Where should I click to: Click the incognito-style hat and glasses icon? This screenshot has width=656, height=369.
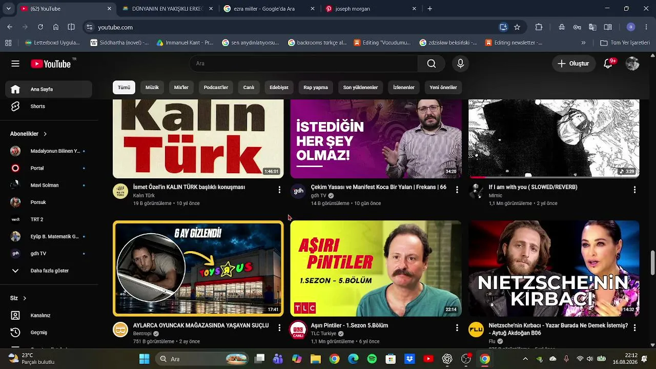click(562, 27)
